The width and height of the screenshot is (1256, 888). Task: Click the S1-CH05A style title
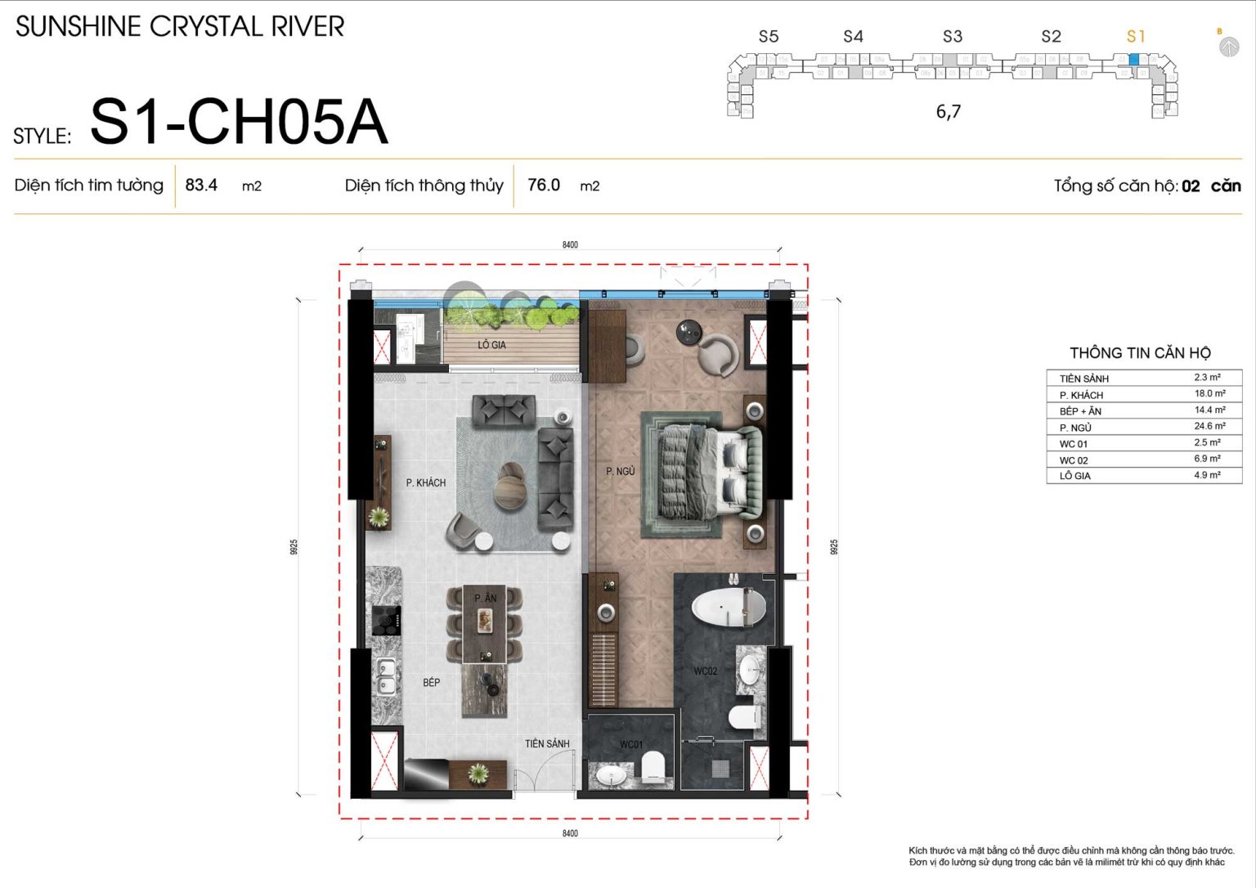(239, 121)
